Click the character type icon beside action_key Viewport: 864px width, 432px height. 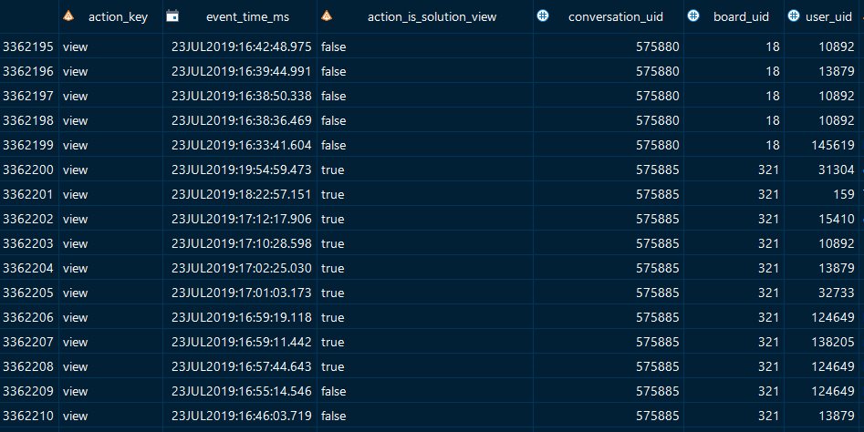pos(68,16)
